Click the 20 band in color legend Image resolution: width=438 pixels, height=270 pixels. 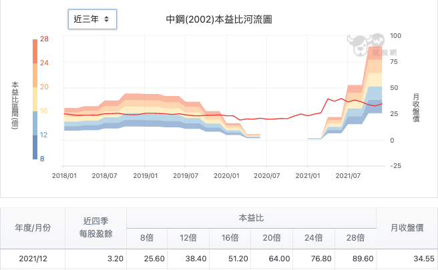35,99
